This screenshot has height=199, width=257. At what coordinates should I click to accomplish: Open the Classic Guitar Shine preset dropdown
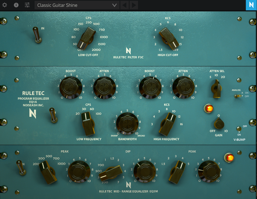pos(77,5)
